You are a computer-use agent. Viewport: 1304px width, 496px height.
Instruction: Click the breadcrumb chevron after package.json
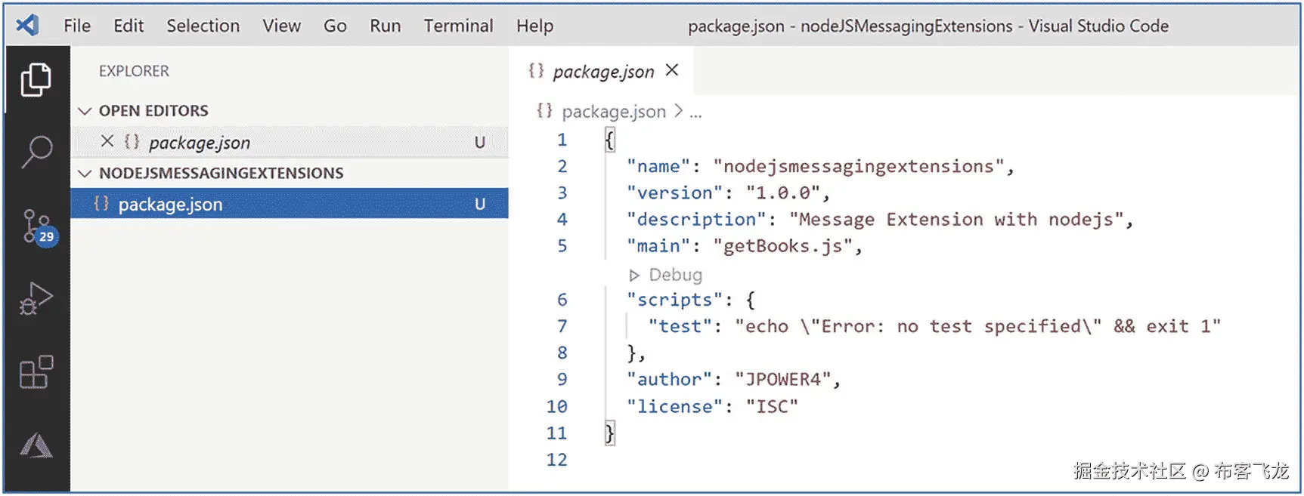coord(678,112)
